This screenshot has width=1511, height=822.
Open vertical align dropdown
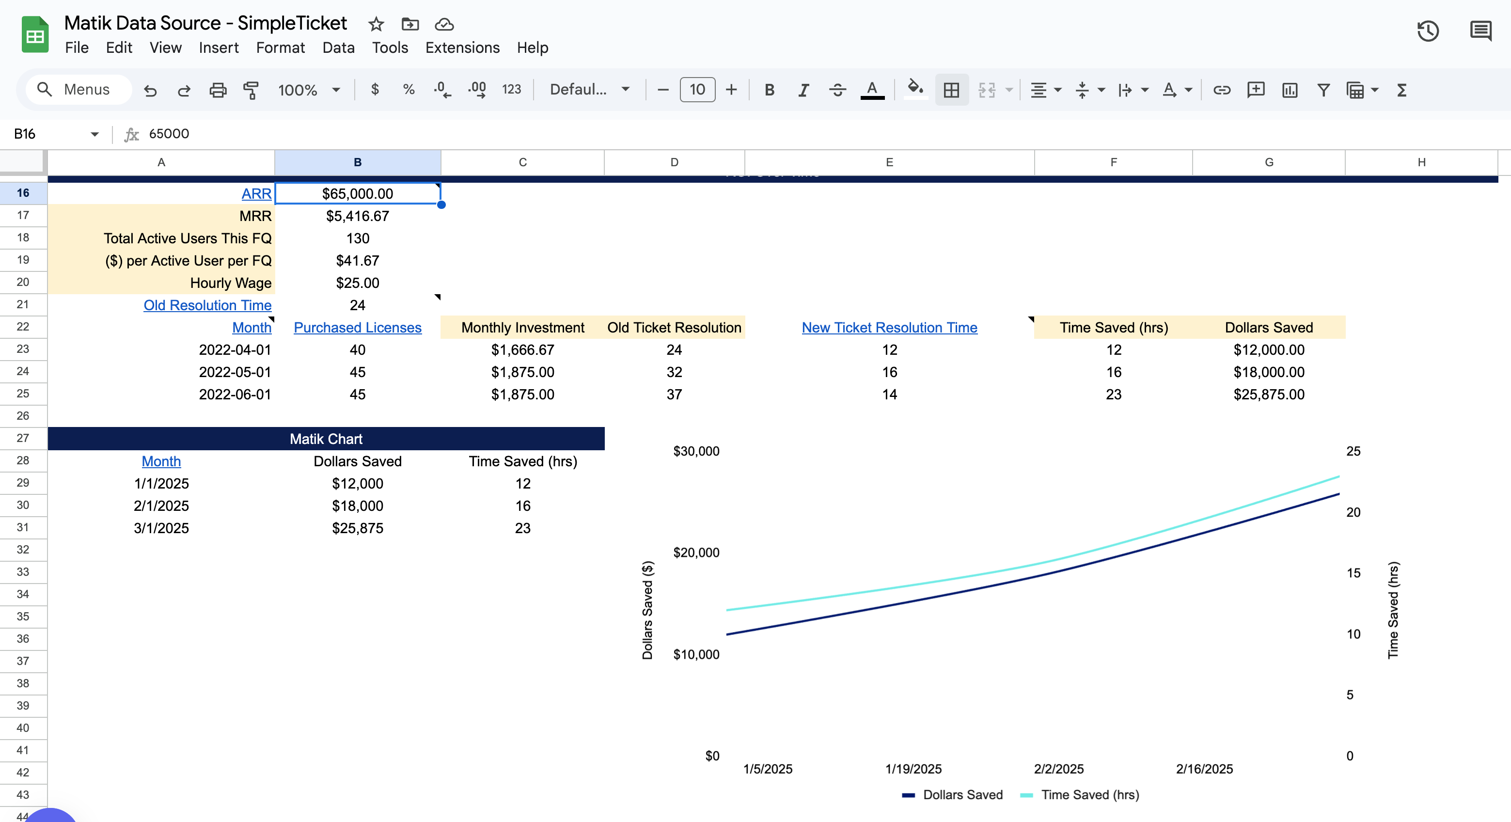tap(1090, 90)
